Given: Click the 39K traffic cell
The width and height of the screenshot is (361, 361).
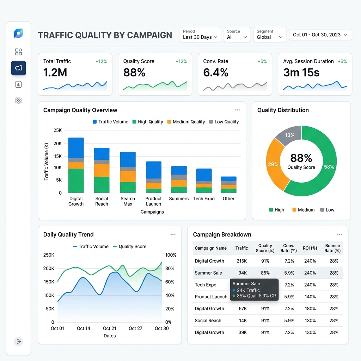Looking at the screenshot, I should point(243,332).
